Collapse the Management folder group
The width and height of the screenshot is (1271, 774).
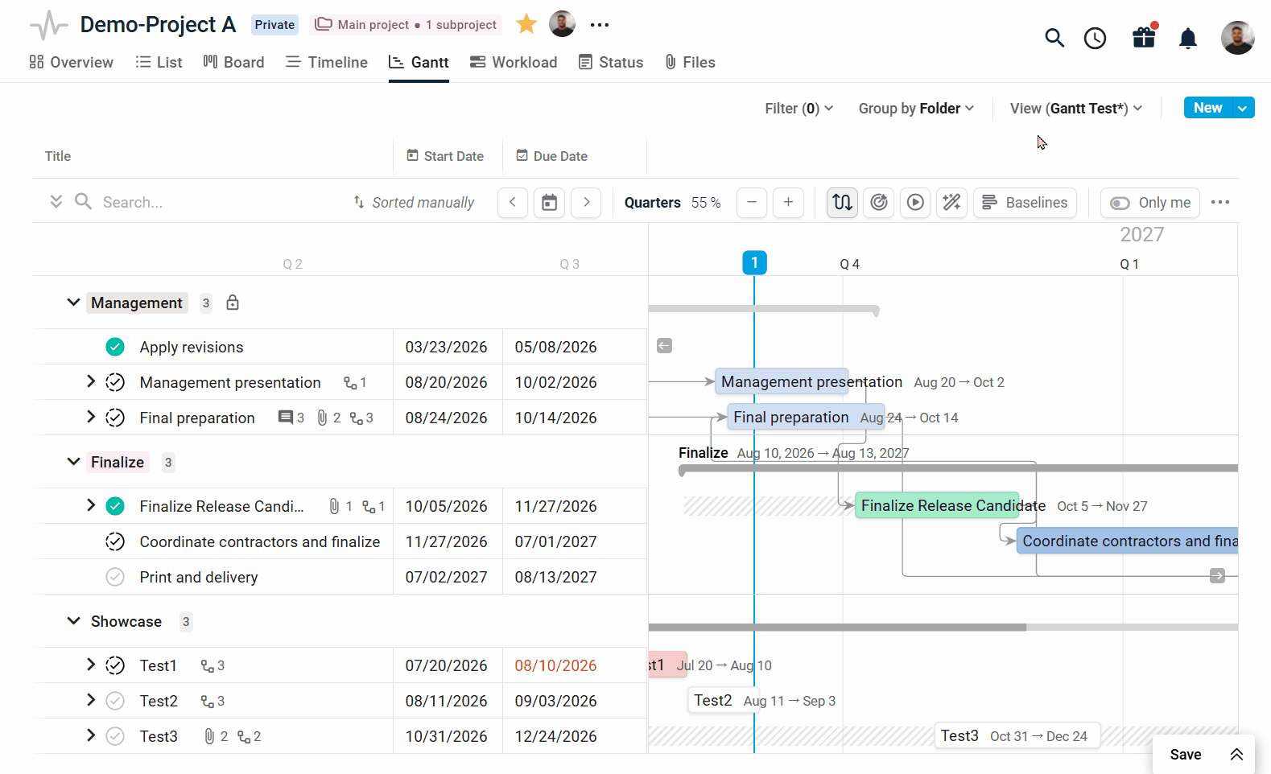click(x=73, y=303)
